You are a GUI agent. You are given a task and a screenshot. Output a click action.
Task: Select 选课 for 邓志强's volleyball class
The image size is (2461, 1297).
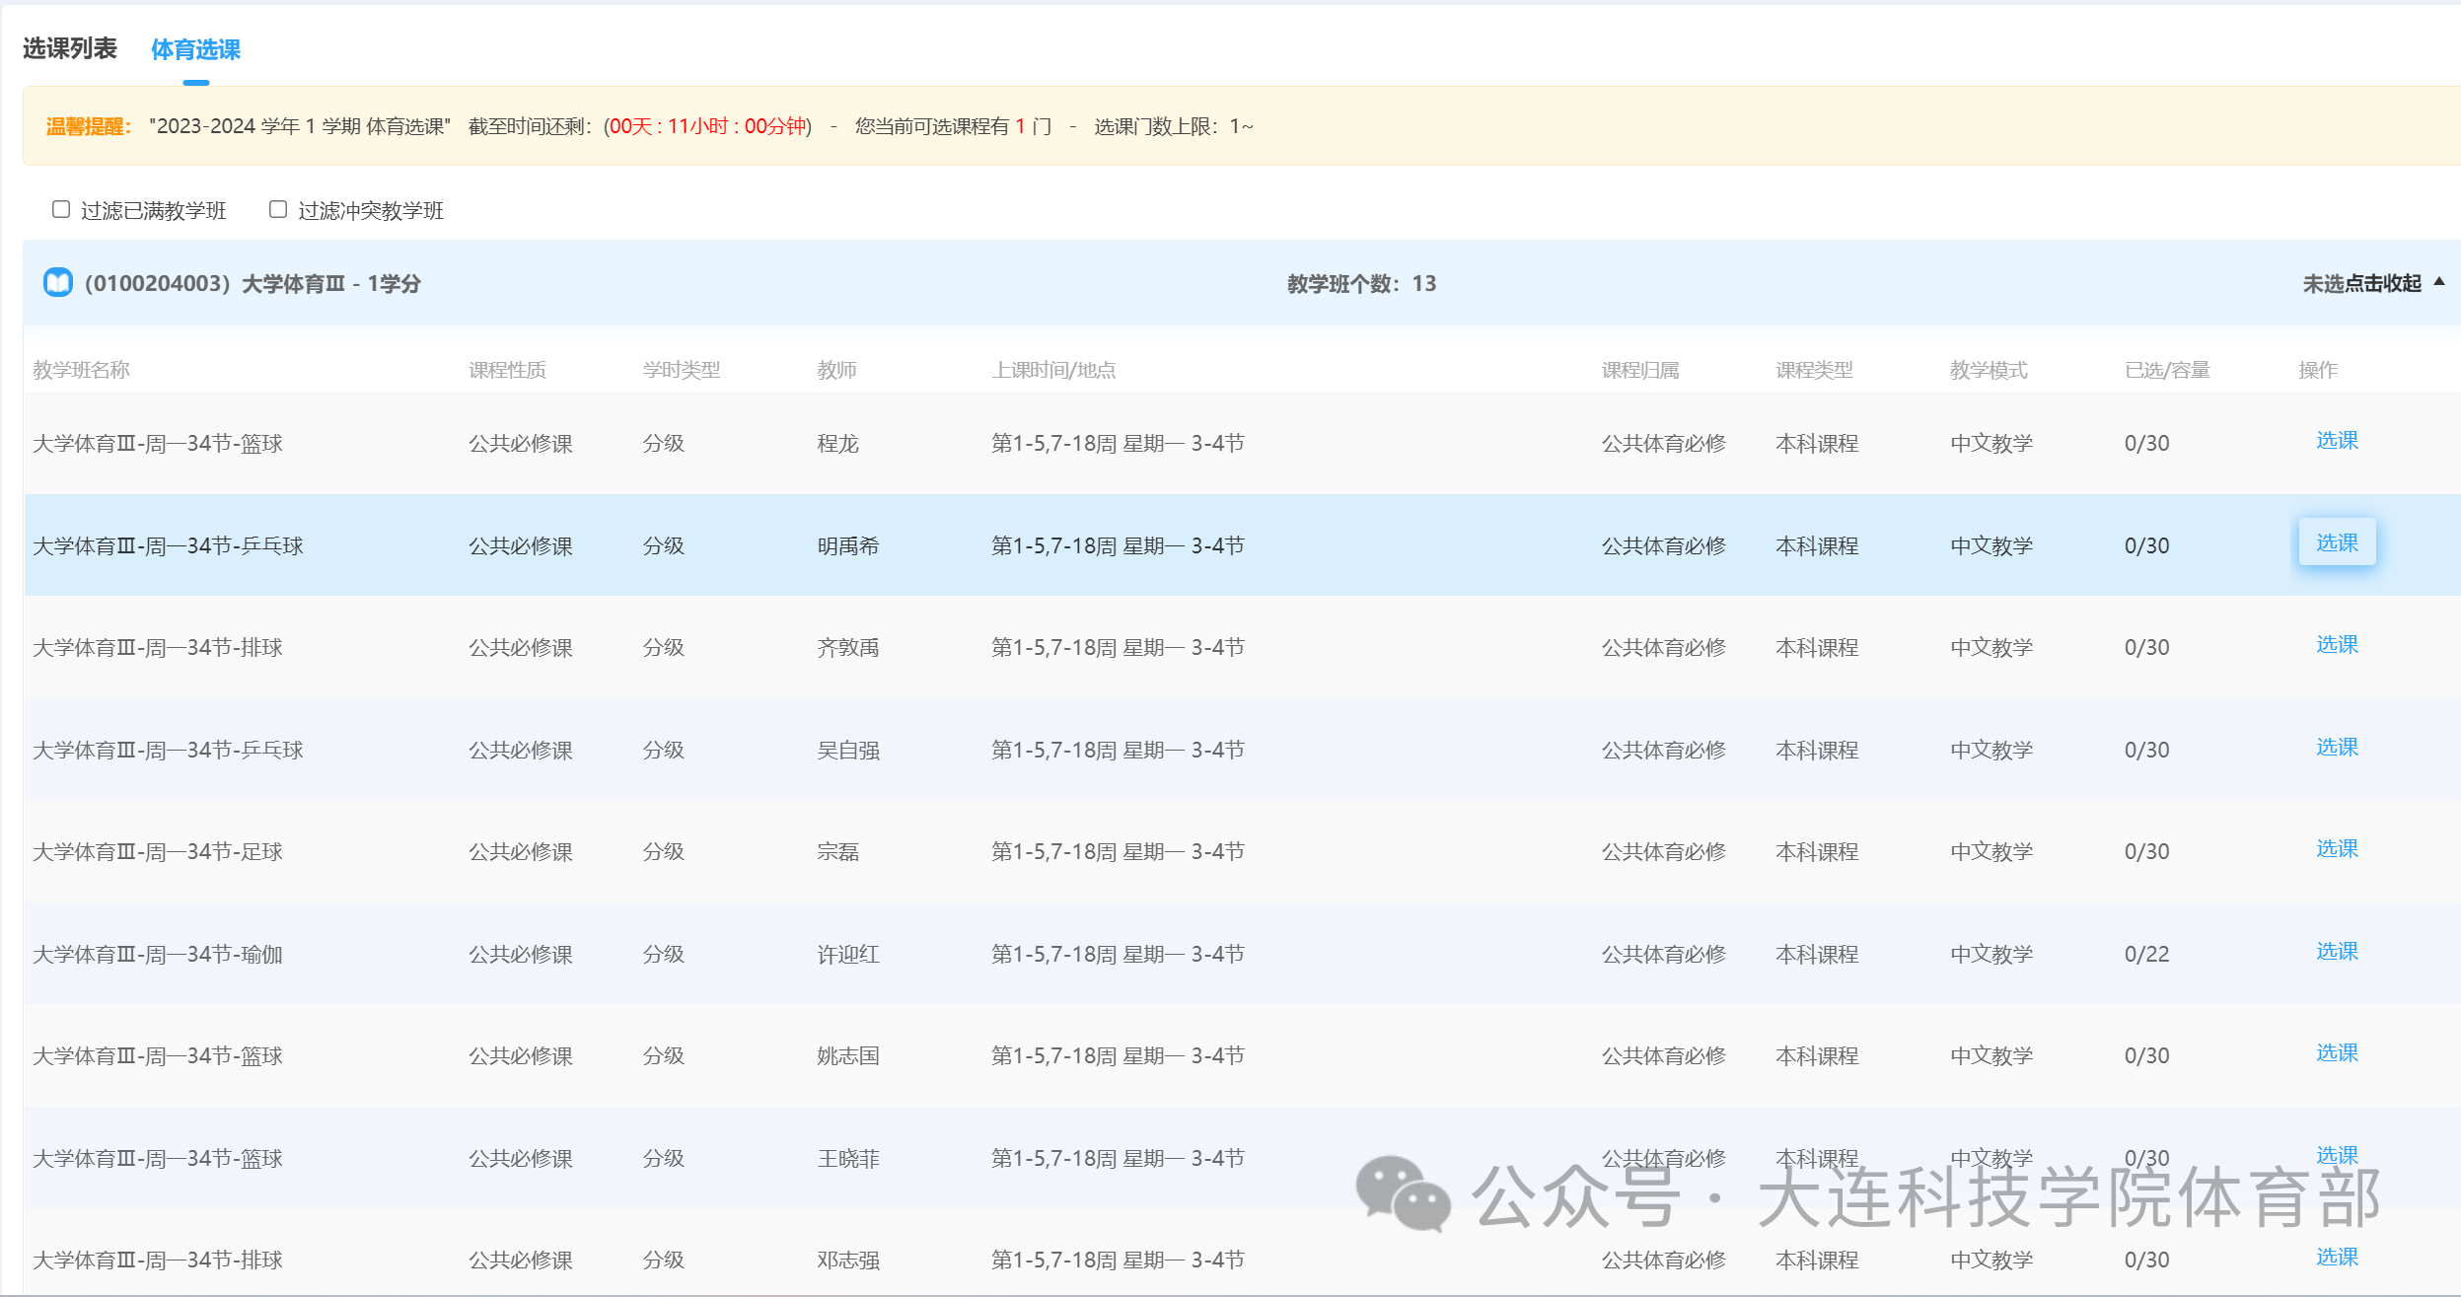(x=2336, y=1258)
